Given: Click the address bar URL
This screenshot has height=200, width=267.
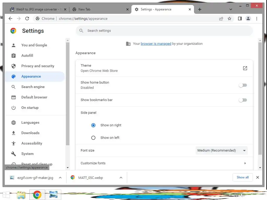Looking at the screenshot, I should click(83, 18).
